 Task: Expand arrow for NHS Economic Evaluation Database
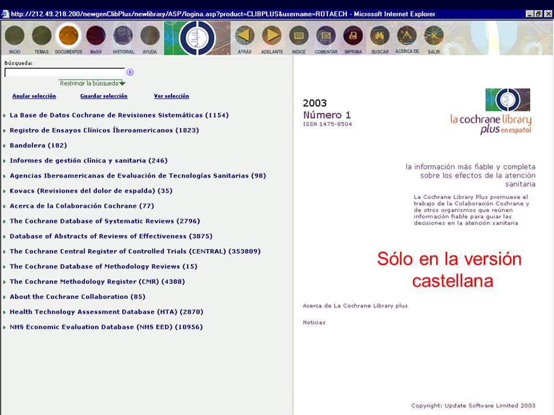(5, 328)
